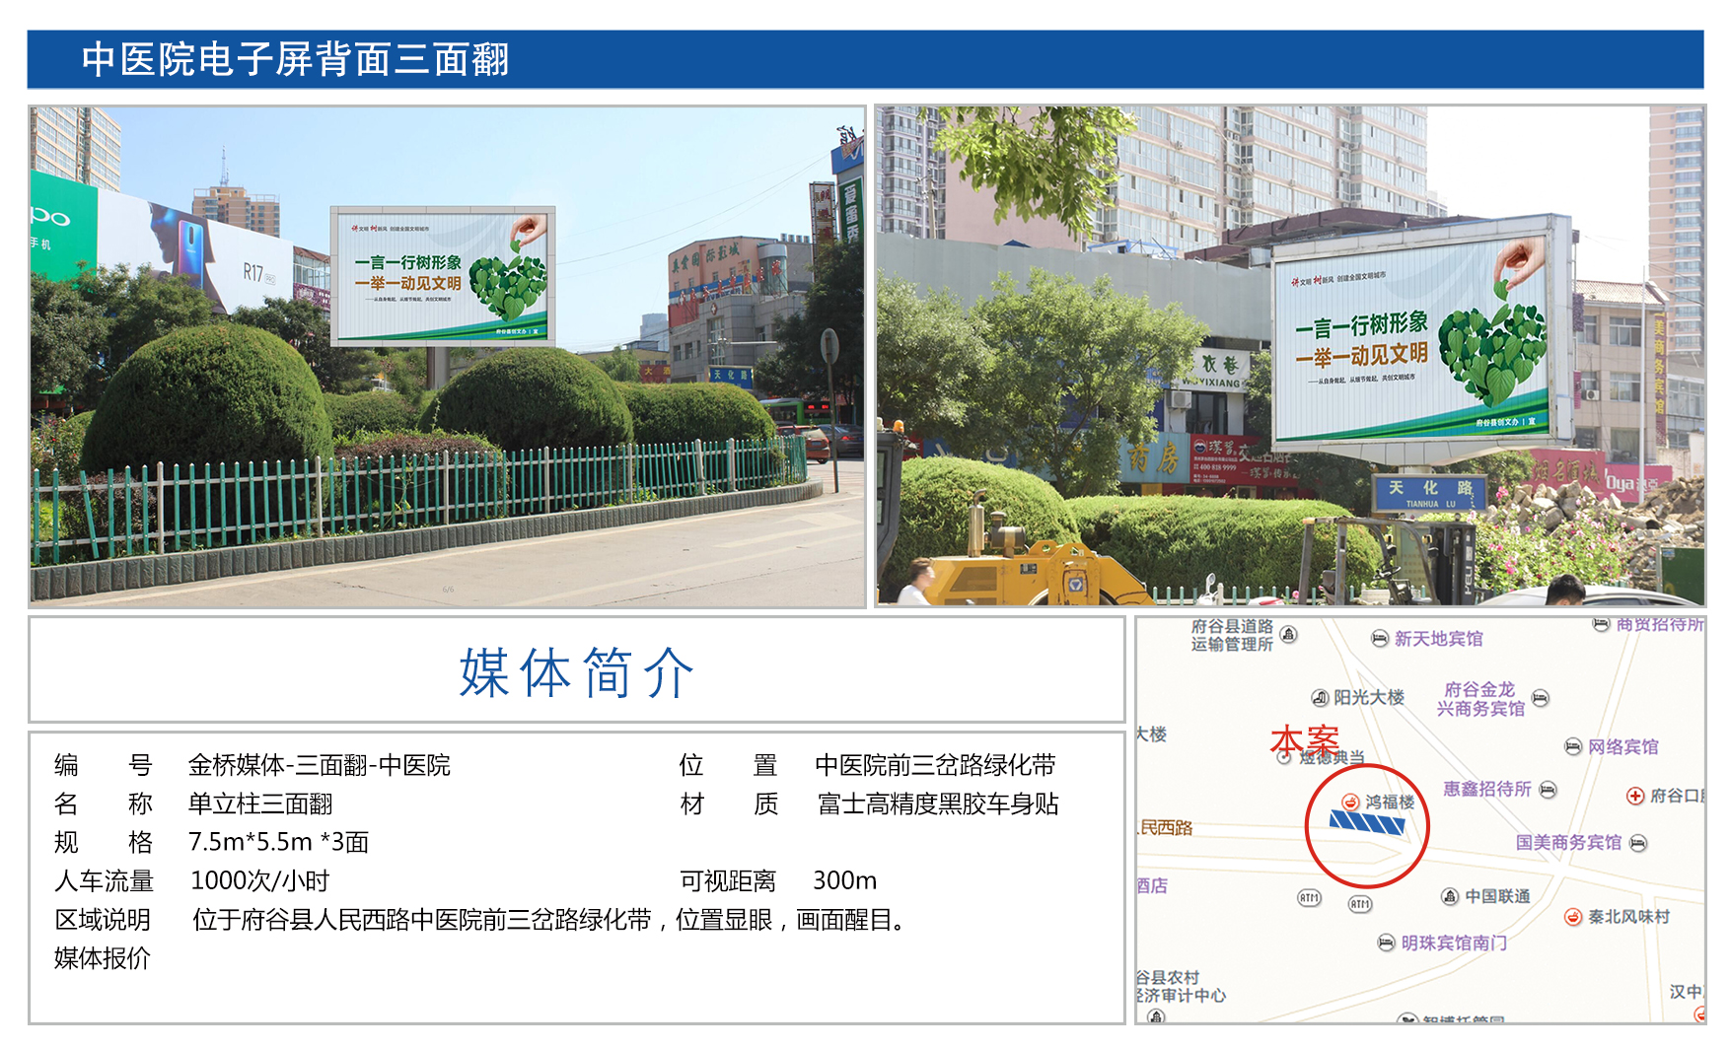Select the hotel icon beside 府谷金龙兴商务宾馆
1730x1049 pixels.
pyautogui.click(x=1540, y=698)
